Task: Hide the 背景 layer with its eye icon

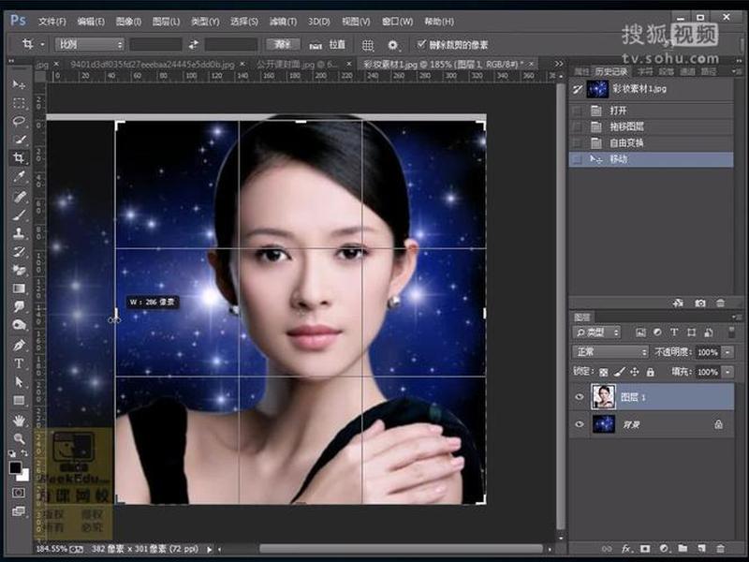Action: coord(580,424)
